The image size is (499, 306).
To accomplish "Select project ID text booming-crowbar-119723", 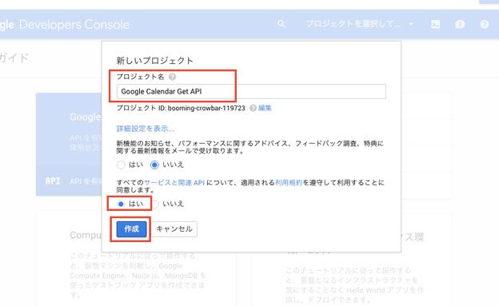I will [x=206, y=108].
